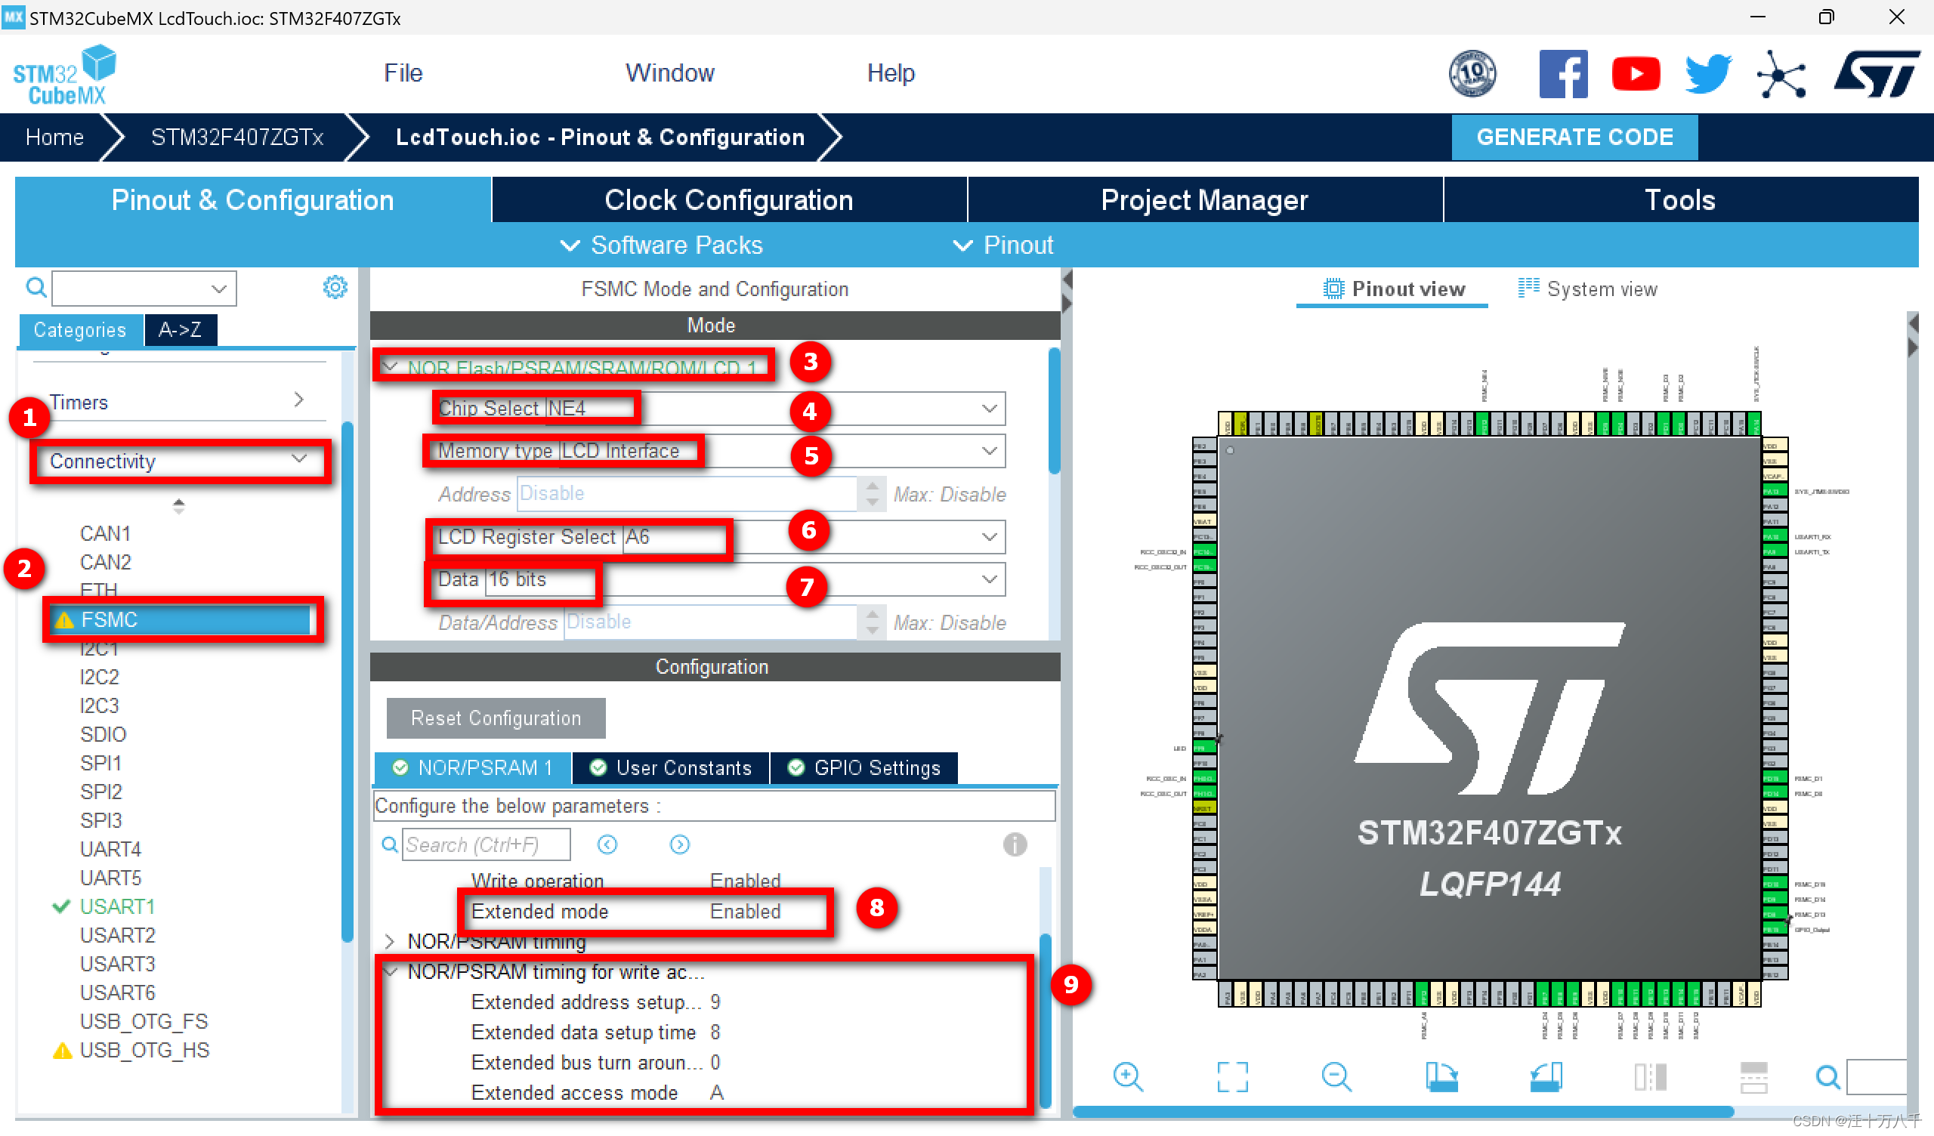Viewport: 1934px width, 1136px height.
Task: Rotate chip clockwise in pinout view
Action: (1441, 1076)
